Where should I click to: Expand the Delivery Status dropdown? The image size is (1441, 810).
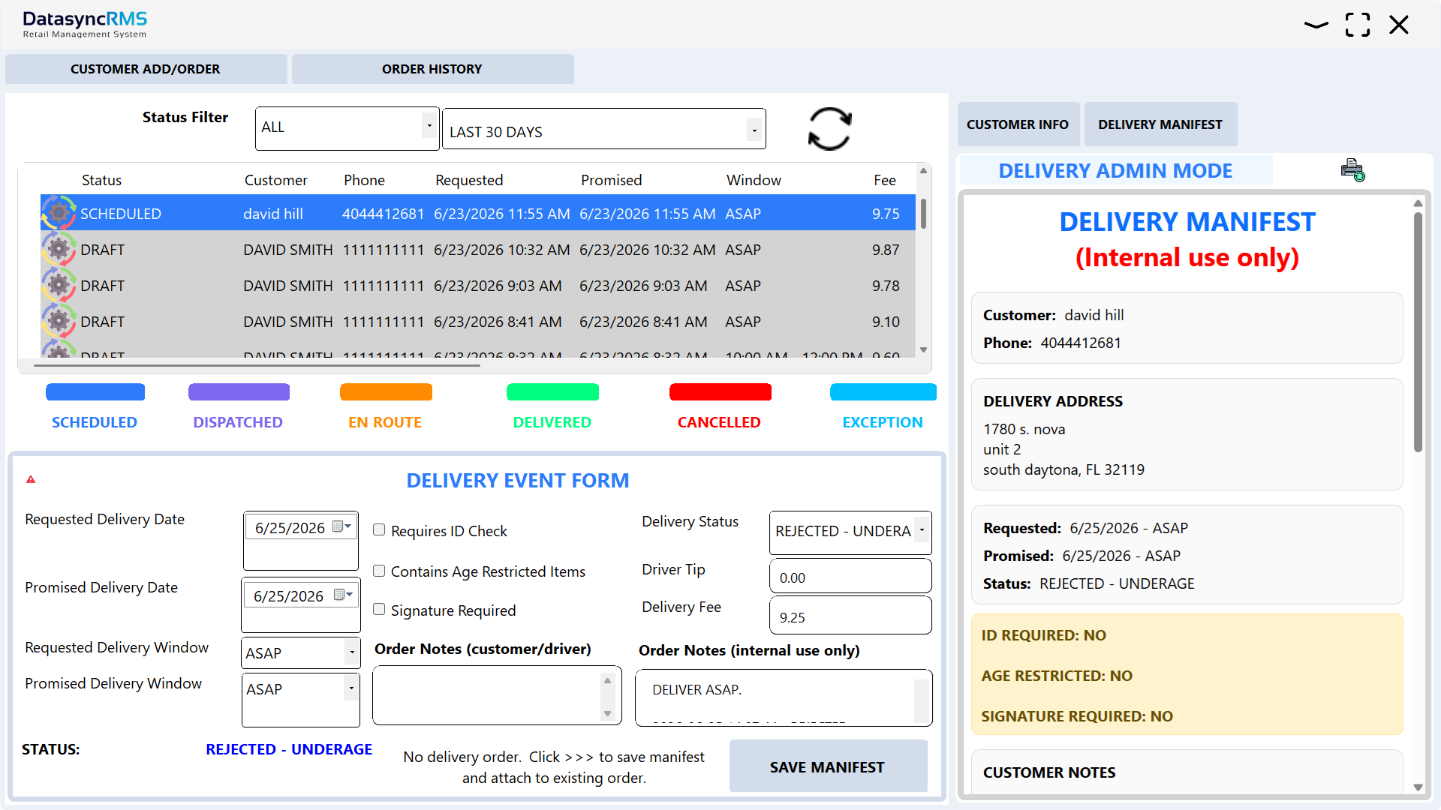coord(850,532)
